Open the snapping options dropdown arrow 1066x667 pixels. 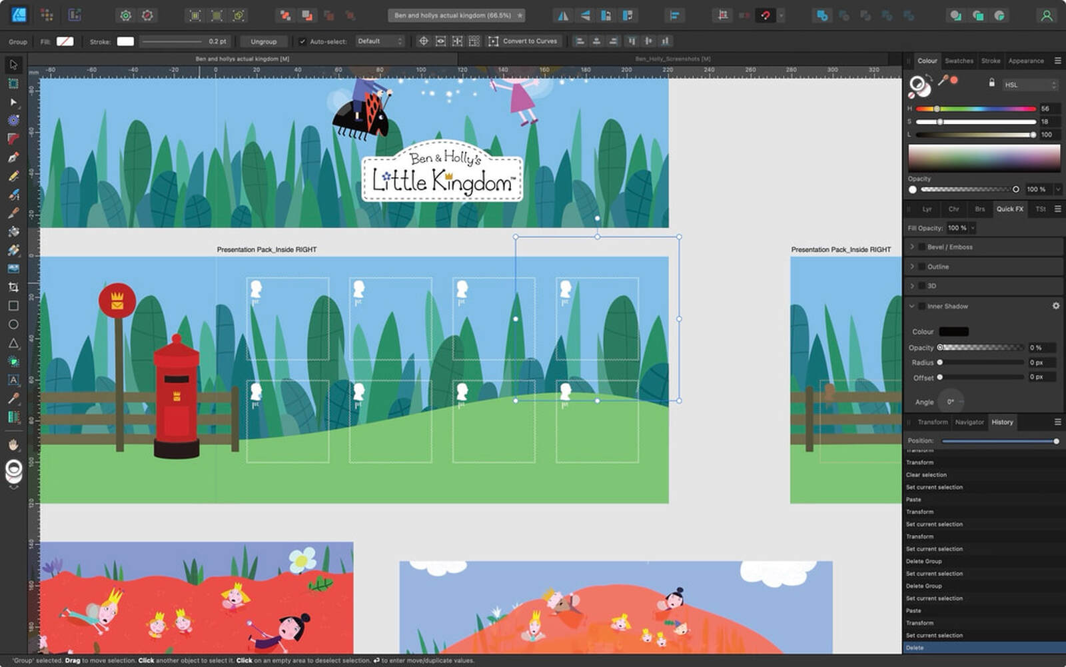[782, 15]
